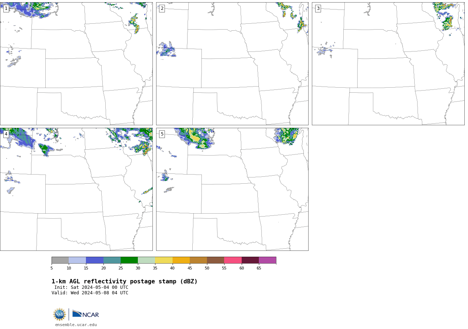
Task: Click the yellow 35-40 dBZ swatch
Action: (164, 260)
